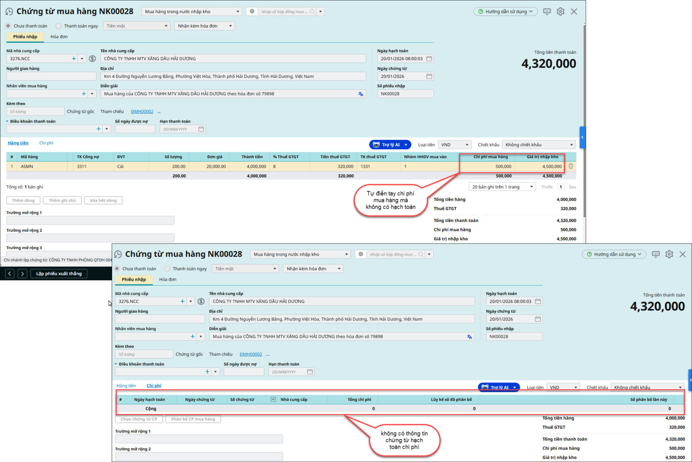
Task: Click filter icon in Số chứng từ column
Action: (273, 400)
